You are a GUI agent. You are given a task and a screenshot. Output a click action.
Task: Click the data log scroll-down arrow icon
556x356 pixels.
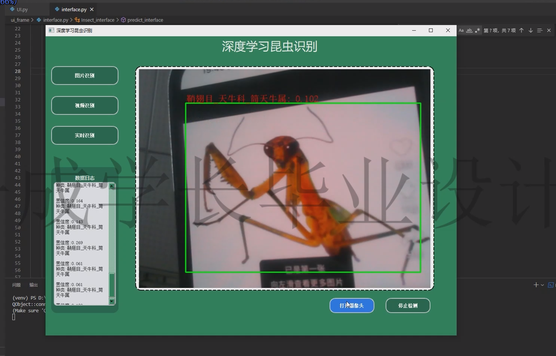click(111, 301)
